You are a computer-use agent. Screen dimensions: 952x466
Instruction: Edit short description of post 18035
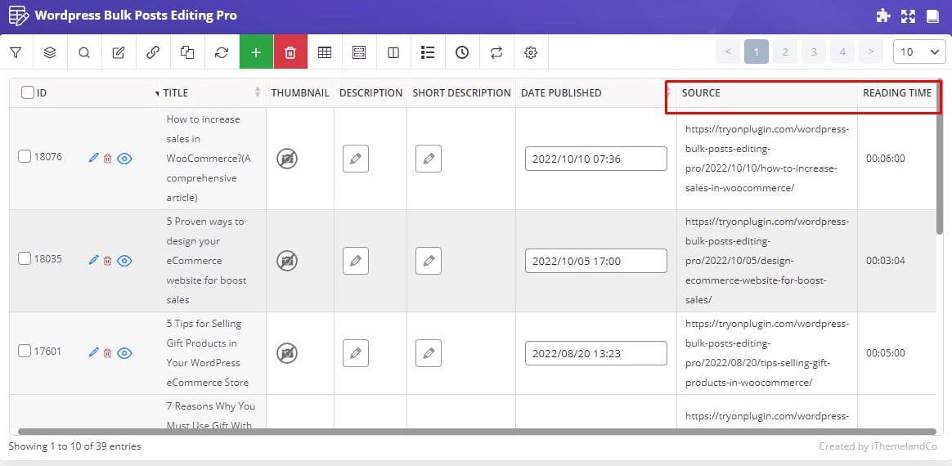pyautogui.click(x=429, y=261)
